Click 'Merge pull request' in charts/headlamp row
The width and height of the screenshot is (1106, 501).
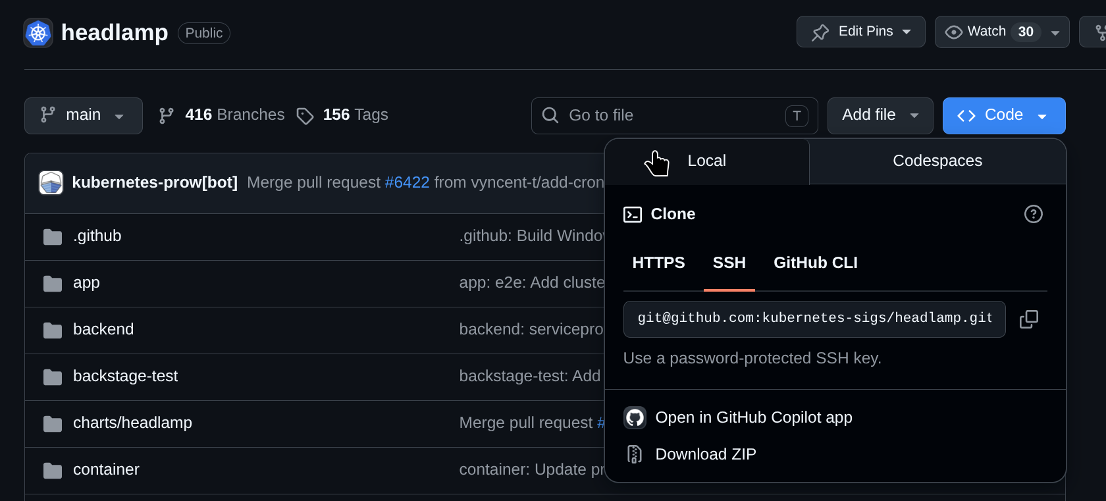pos(526,423)
